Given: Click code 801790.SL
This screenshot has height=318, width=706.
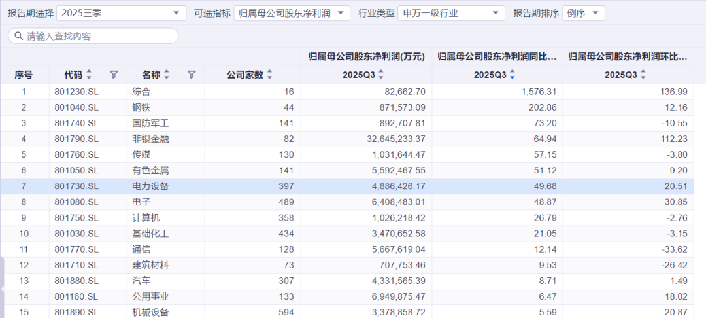Looking at the screenshot, I should [x=76, y=139].
